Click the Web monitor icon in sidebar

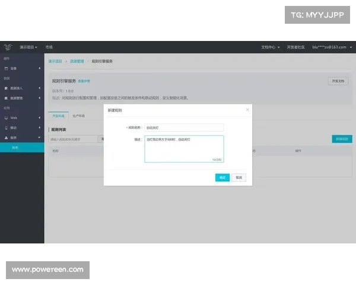[6, 118]
